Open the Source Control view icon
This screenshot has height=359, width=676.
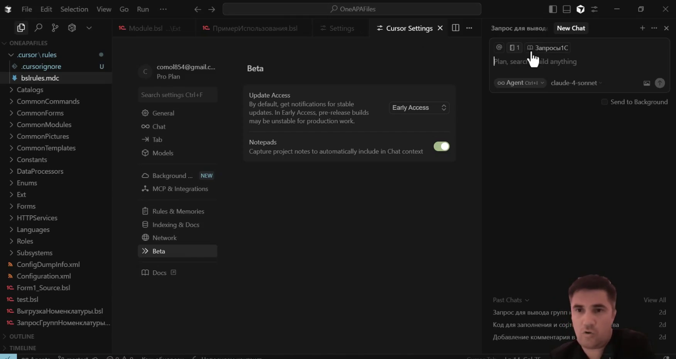(55, 28)
